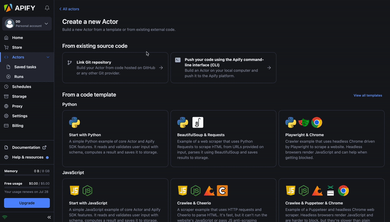Open Schedules in the sidebar
This screenshot has height=222, width=390.
coord(21,87)
